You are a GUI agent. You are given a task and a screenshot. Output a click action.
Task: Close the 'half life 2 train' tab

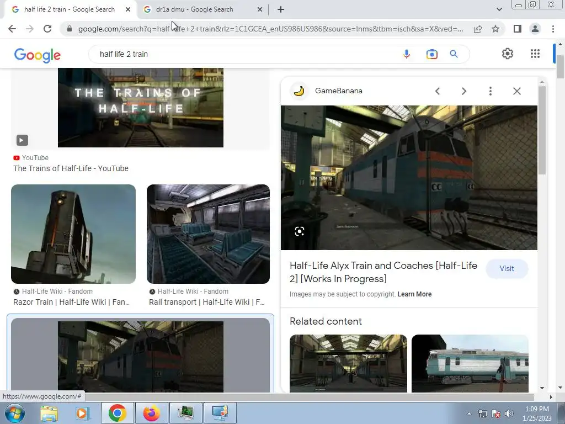pos(128,9)
